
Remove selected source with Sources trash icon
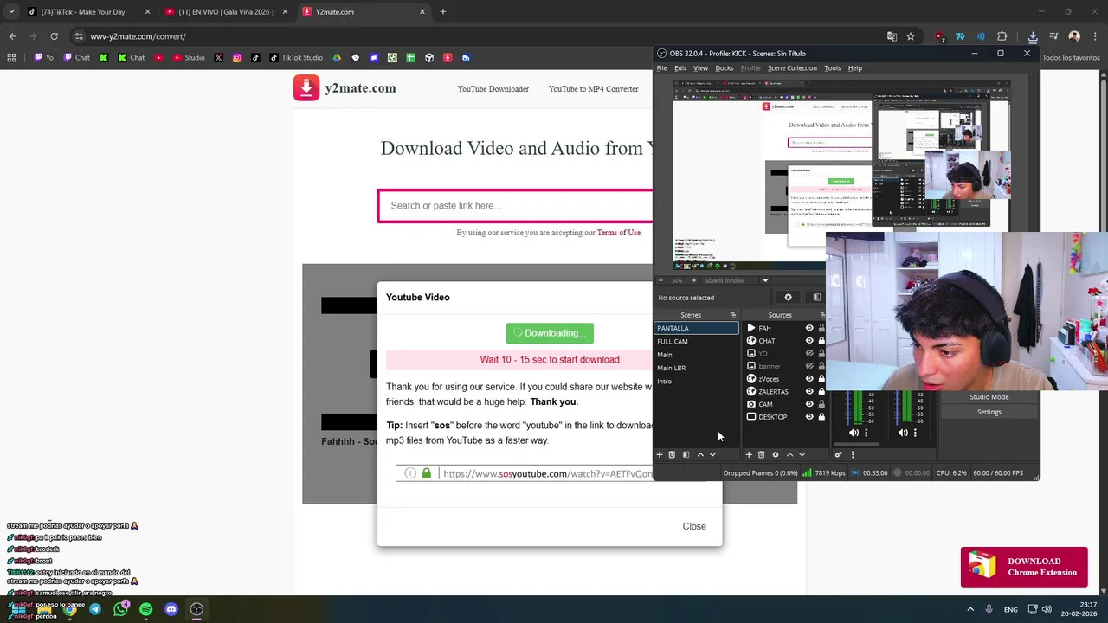click(761, 454)
